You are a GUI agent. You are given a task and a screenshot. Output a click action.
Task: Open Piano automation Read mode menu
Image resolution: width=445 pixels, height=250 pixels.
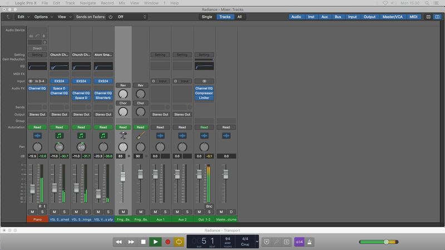37,127
